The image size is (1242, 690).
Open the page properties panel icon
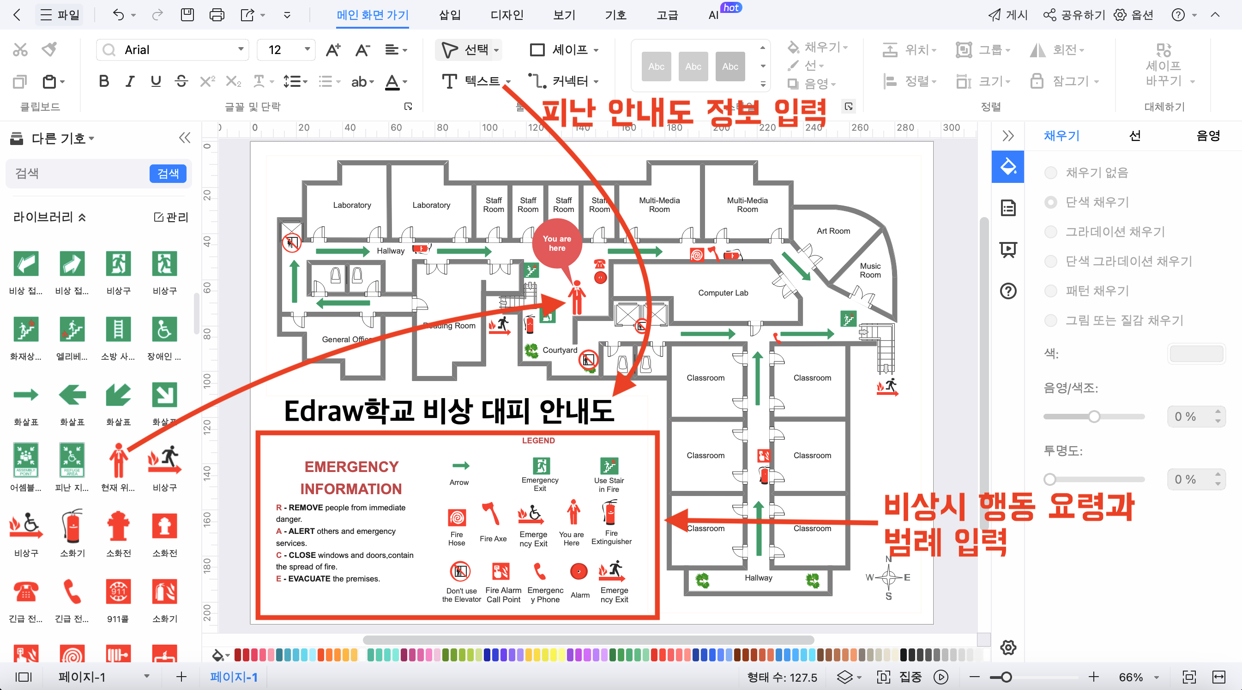(x=1008, y=208)
